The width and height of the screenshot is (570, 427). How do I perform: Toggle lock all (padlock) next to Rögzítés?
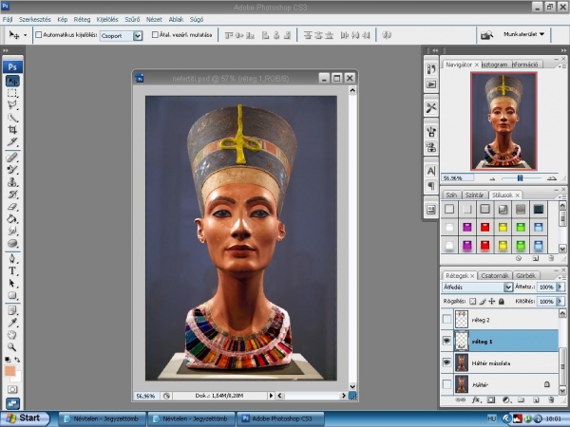click(502, 302)
